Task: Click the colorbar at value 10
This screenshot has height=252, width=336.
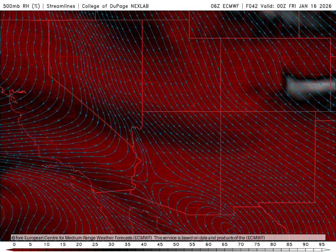Action: point(47,244)
